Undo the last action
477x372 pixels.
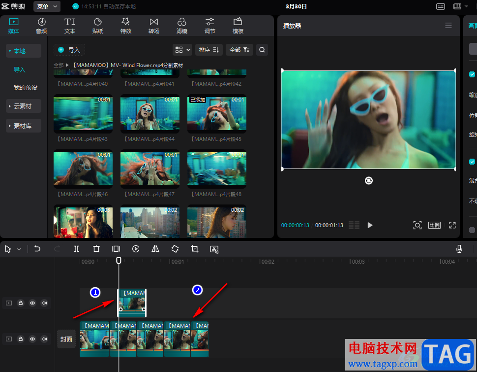click(37, 249)
